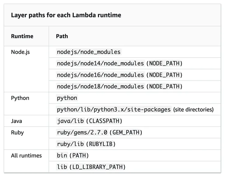Click the 'Layer paths for each Lambda runtime' title
229x175 pixels.
(x=66, y=15)
